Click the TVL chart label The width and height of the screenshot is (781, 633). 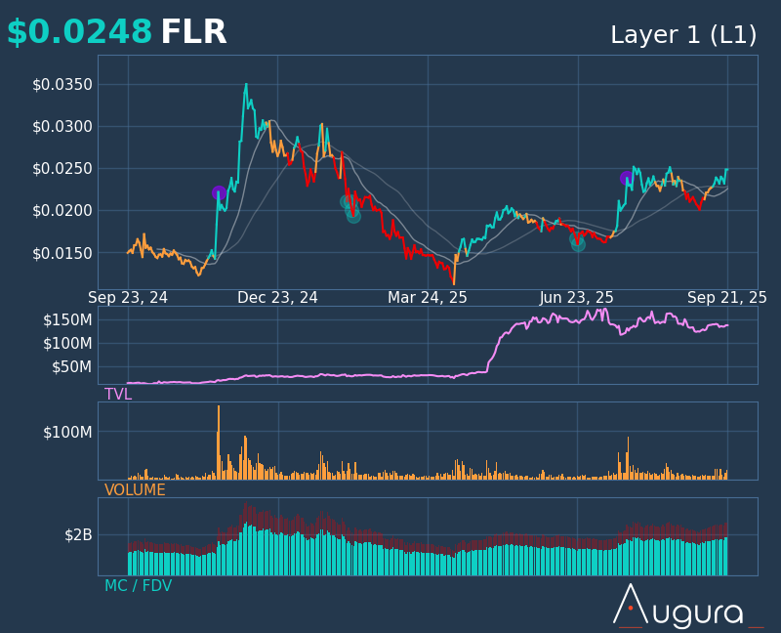click(x=118, y=395)
